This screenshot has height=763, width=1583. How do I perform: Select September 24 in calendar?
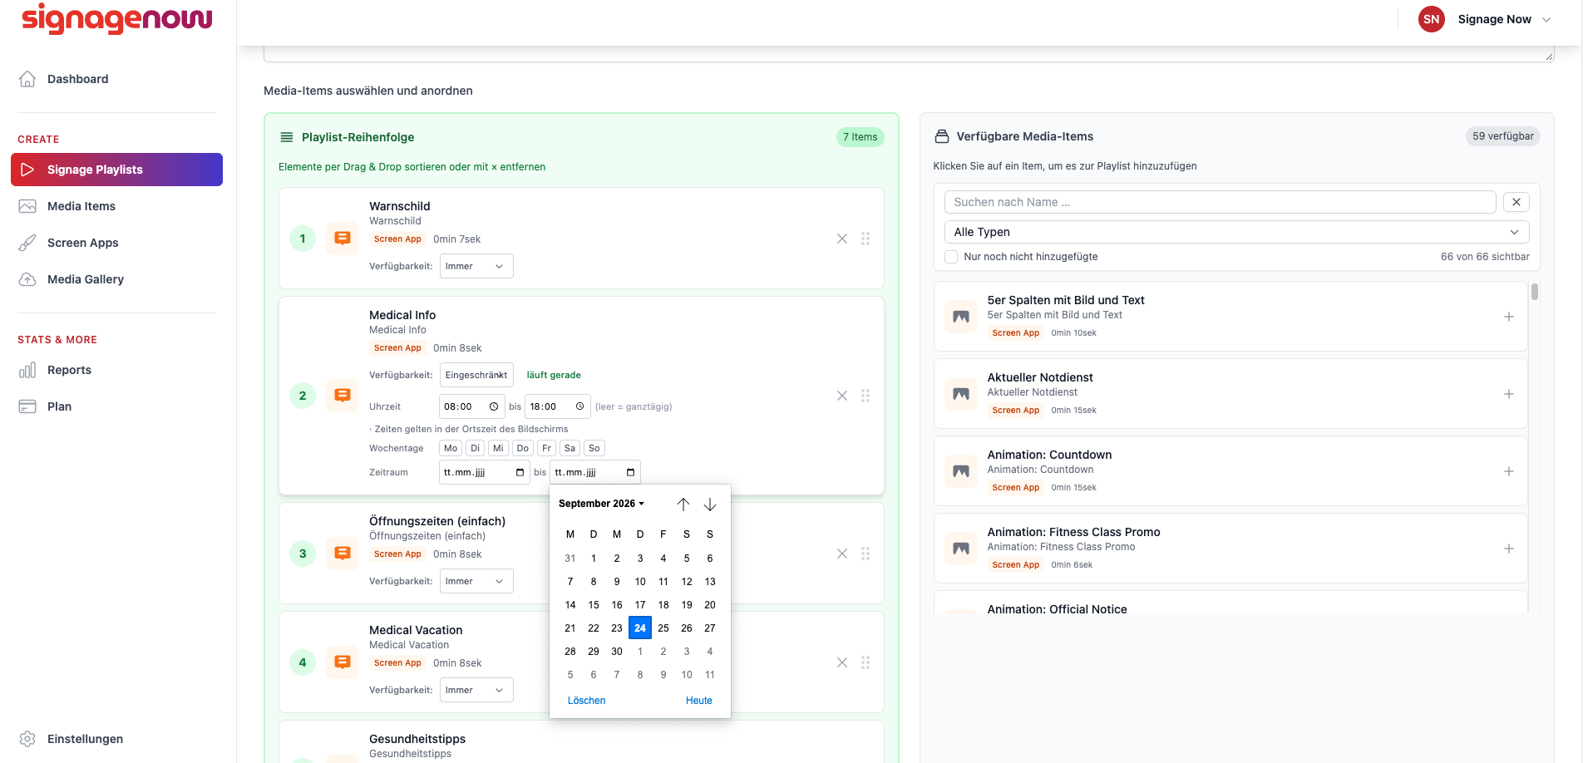click(x=640, y=628)
